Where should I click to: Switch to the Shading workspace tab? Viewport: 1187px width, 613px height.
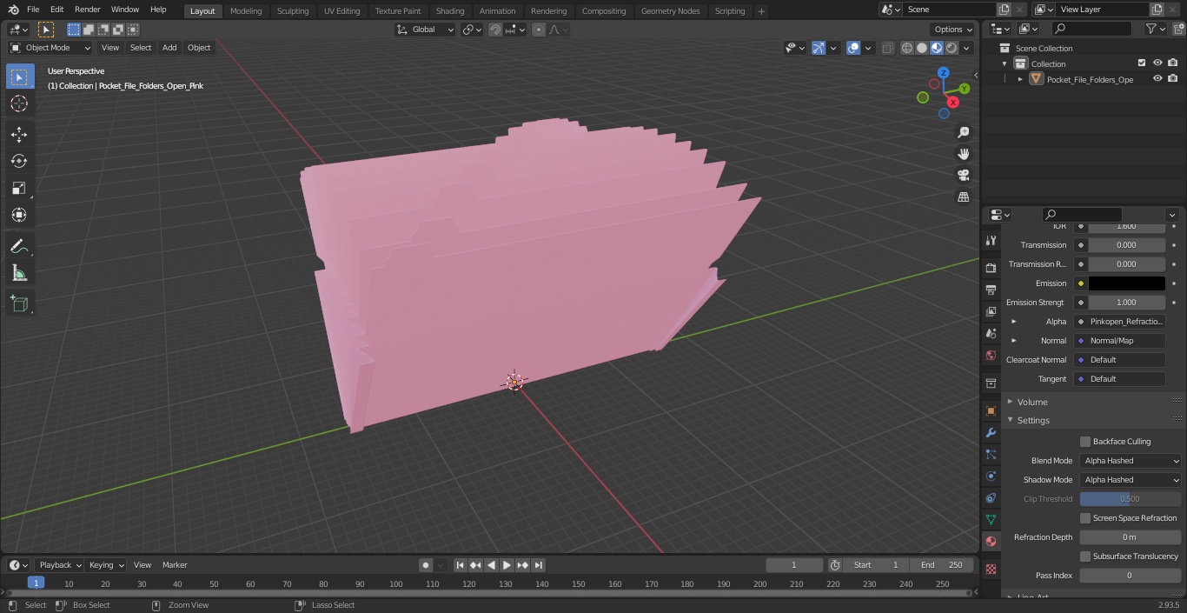pos(449,10)
